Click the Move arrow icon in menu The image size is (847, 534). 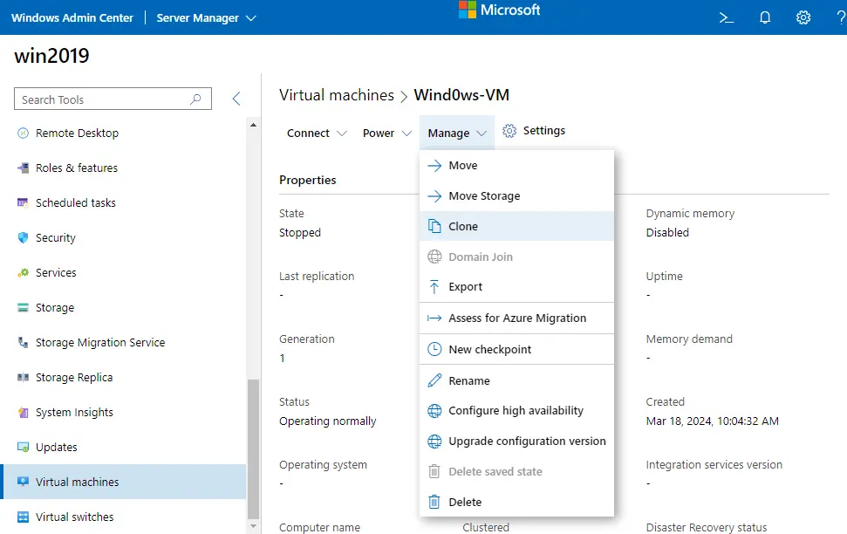tap(434, 166)
